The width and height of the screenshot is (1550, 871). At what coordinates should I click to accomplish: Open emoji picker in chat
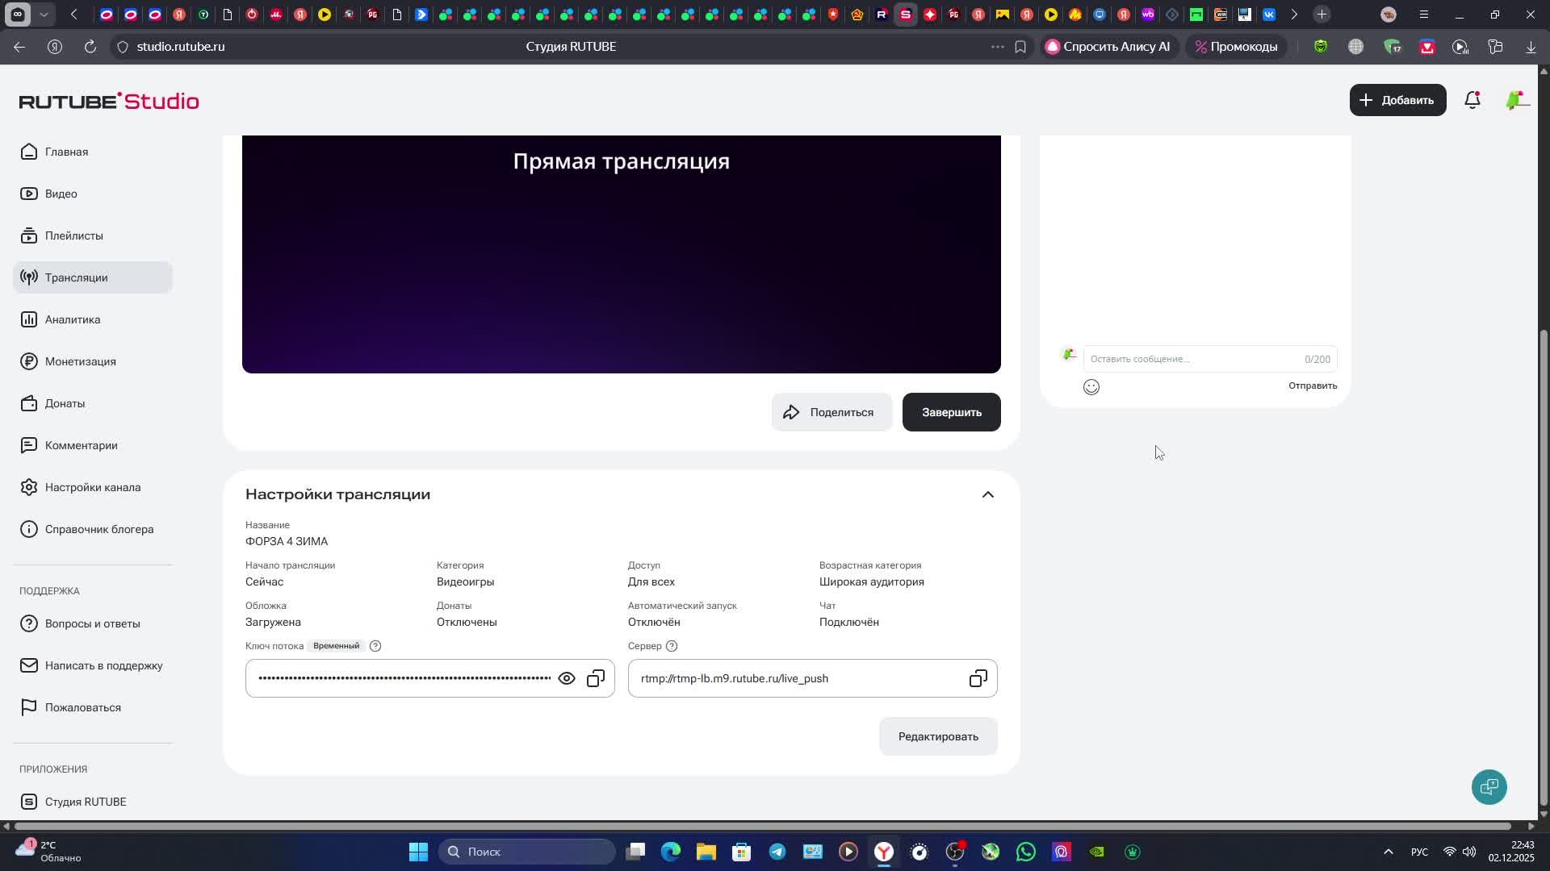pyautogui.click(x=1091, y=387)
